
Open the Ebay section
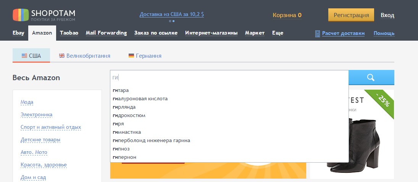pyautogui.click(x=18, y=33)
